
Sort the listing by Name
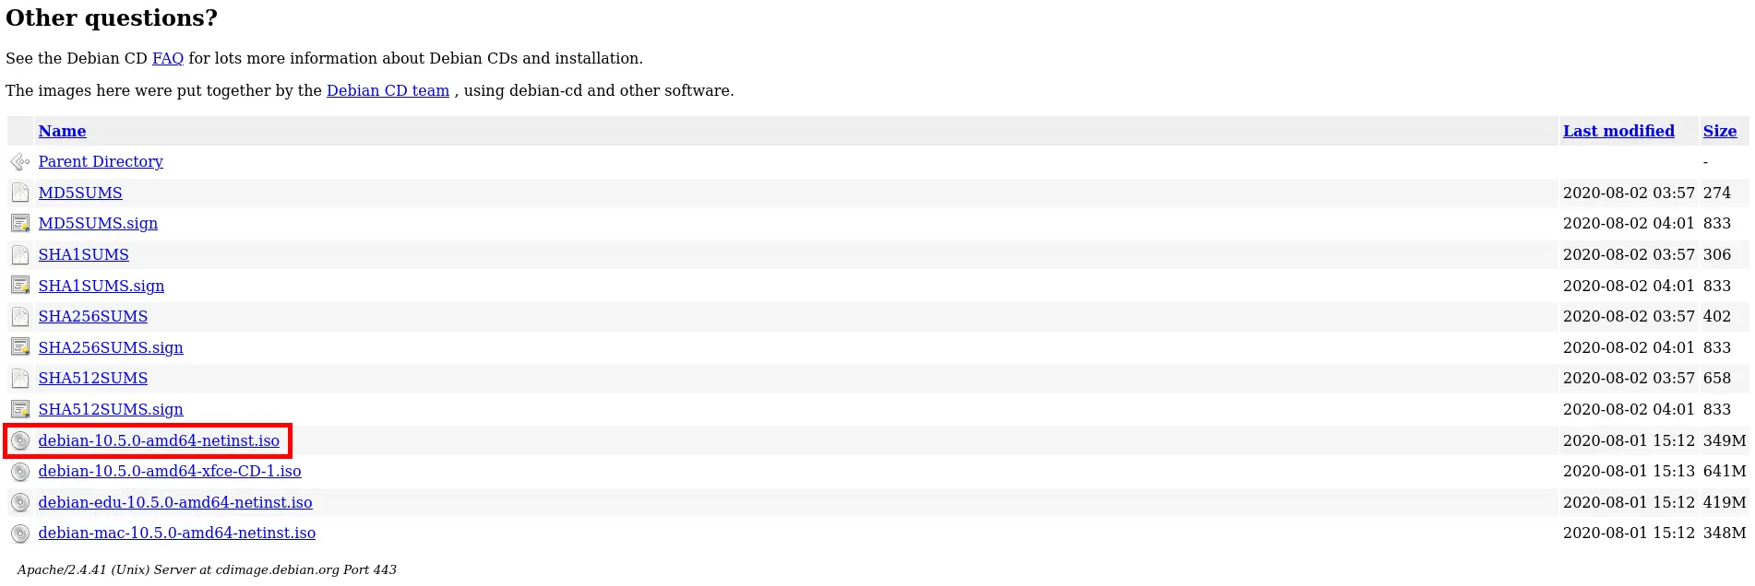pyautogui.click(x=62, y=131)
